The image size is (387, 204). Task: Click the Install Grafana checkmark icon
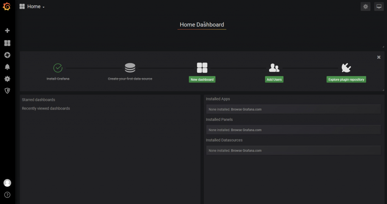point(58,68)
